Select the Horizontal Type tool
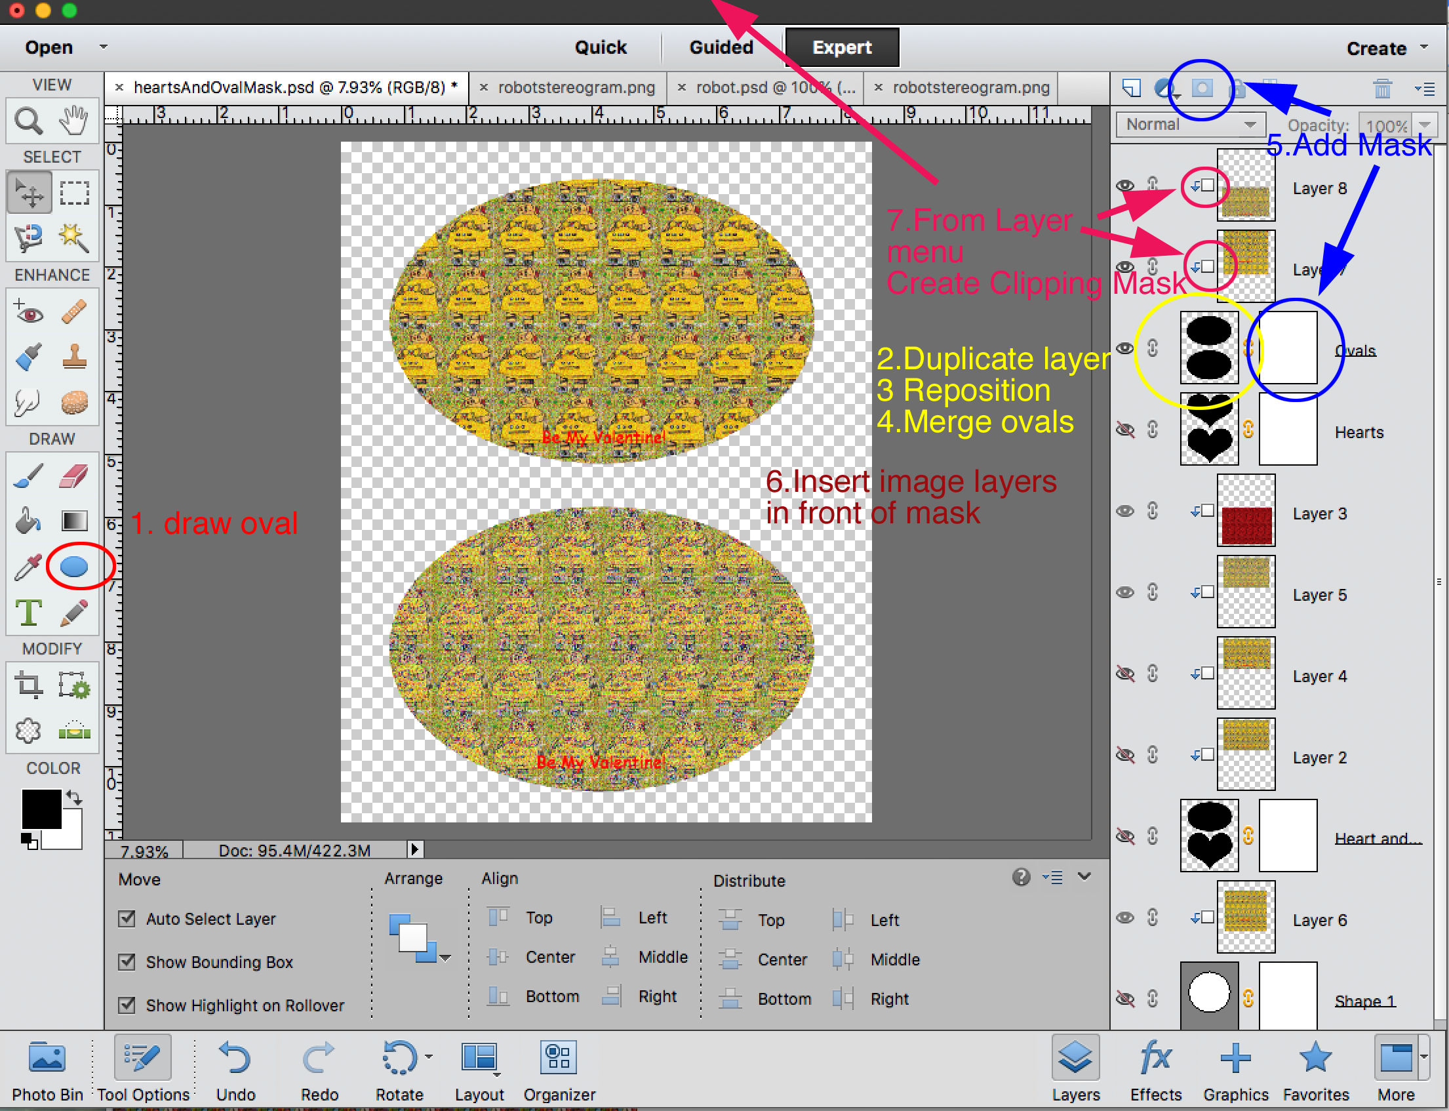The height and width of the screenshot is (1111, 1449). 28,613
